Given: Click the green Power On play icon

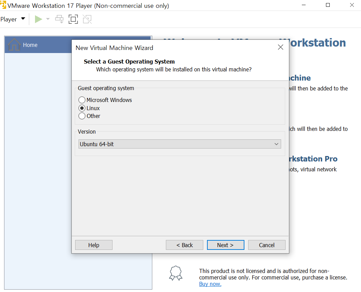Looking at the screenshot, I should (x=38, y=19).
